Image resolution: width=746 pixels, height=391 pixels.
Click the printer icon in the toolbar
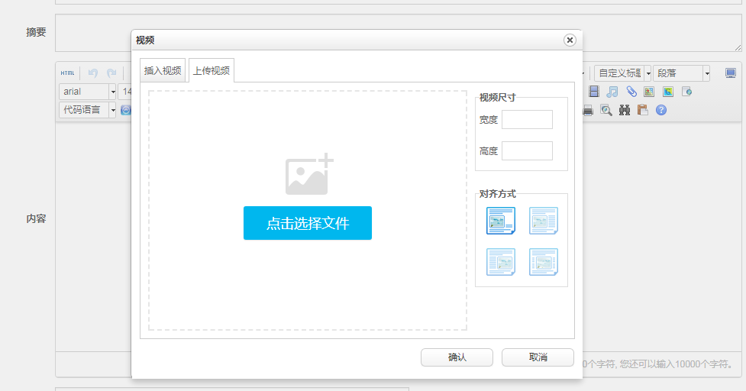coord(588,111)
